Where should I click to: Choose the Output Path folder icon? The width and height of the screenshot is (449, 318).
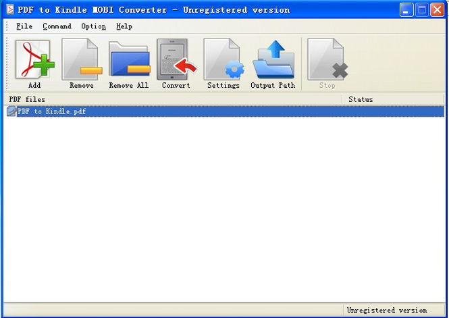pos(273,59)
